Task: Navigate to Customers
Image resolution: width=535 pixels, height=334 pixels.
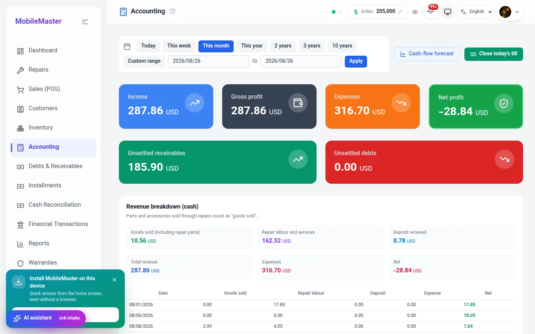Action: (x=53, y=108)
